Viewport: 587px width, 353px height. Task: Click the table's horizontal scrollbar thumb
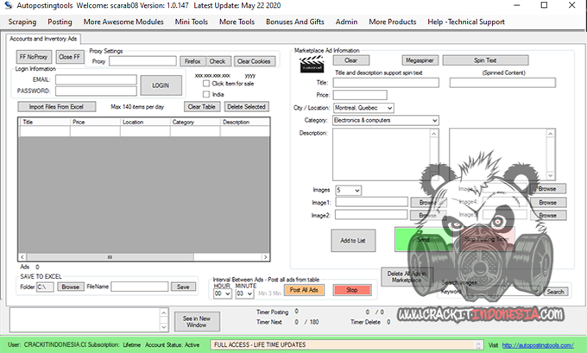pos(110,257)
